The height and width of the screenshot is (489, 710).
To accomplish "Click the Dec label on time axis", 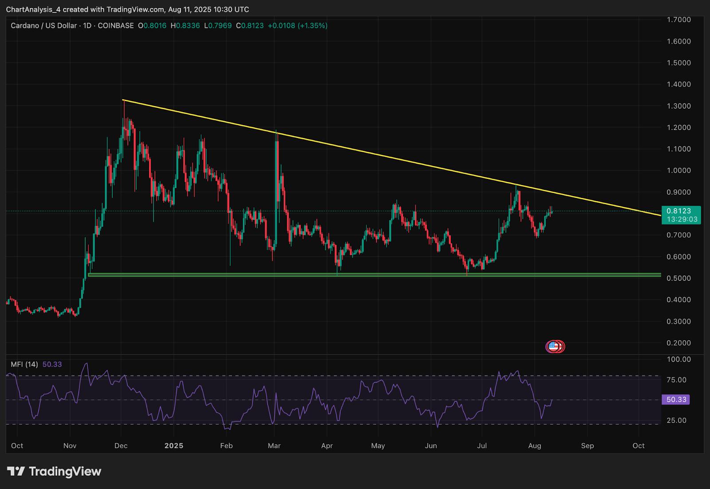I will 121,446.
